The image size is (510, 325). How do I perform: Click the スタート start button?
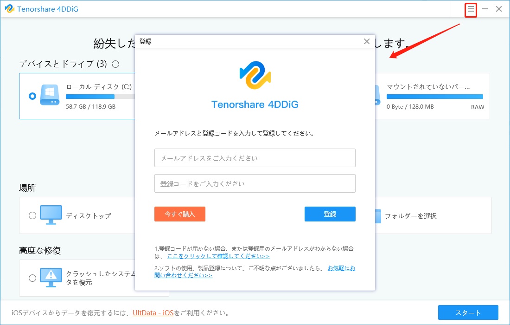click(468, 312)
